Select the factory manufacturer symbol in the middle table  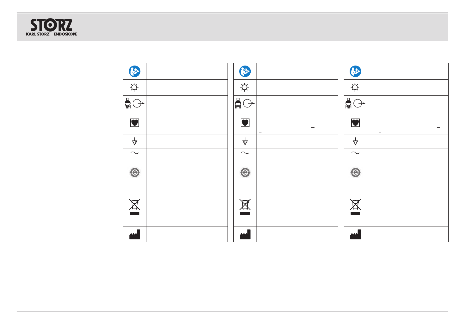[245, 234]
